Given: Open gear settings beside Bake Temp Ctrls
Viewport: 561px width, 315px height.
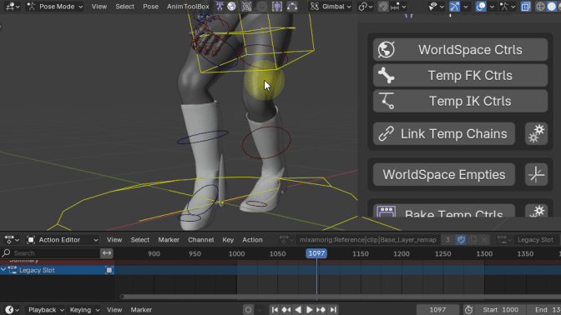Looking at the screenshot, I should pyautogui.click(x=536, y=211).
